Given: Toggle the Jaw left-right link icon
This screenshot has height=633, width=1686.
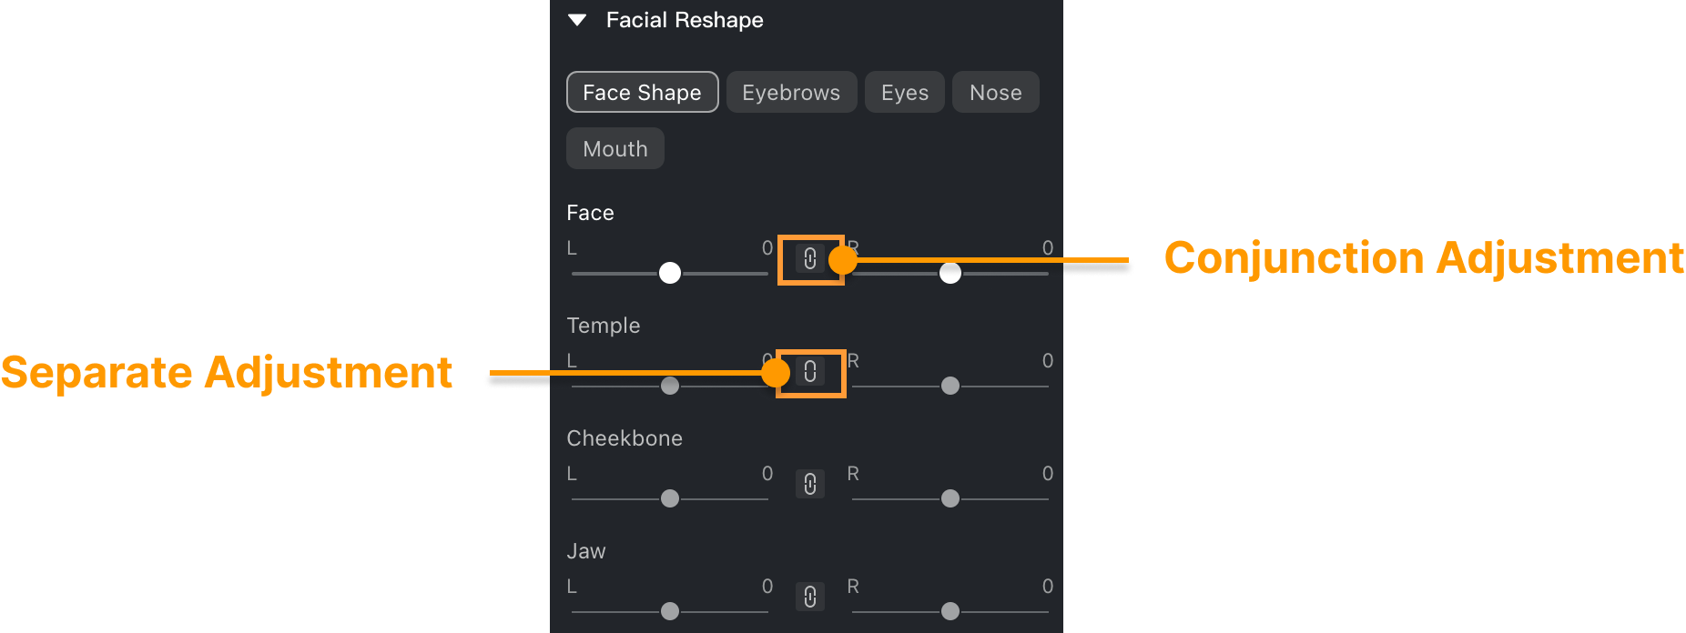Looking at the screenshot, I should coord(810,597).
